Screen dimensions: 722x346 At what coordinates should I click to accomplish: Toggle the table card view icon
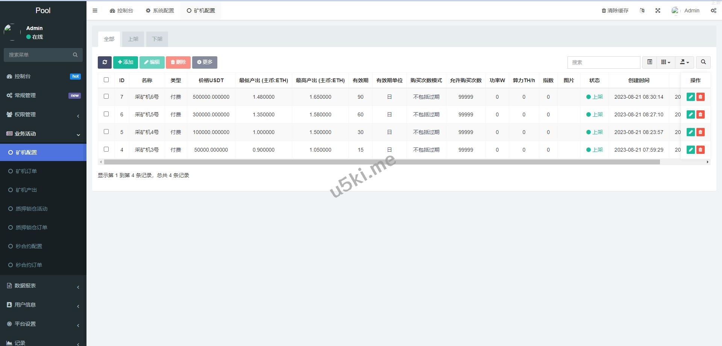[x=649, y=62]
